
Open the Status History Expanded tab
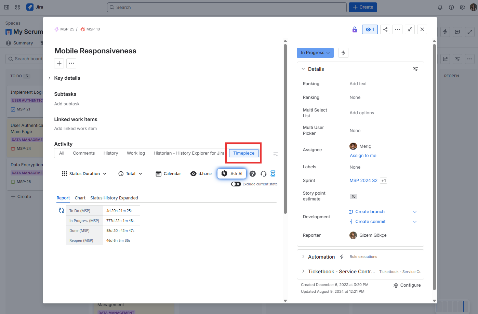(114, 198)
